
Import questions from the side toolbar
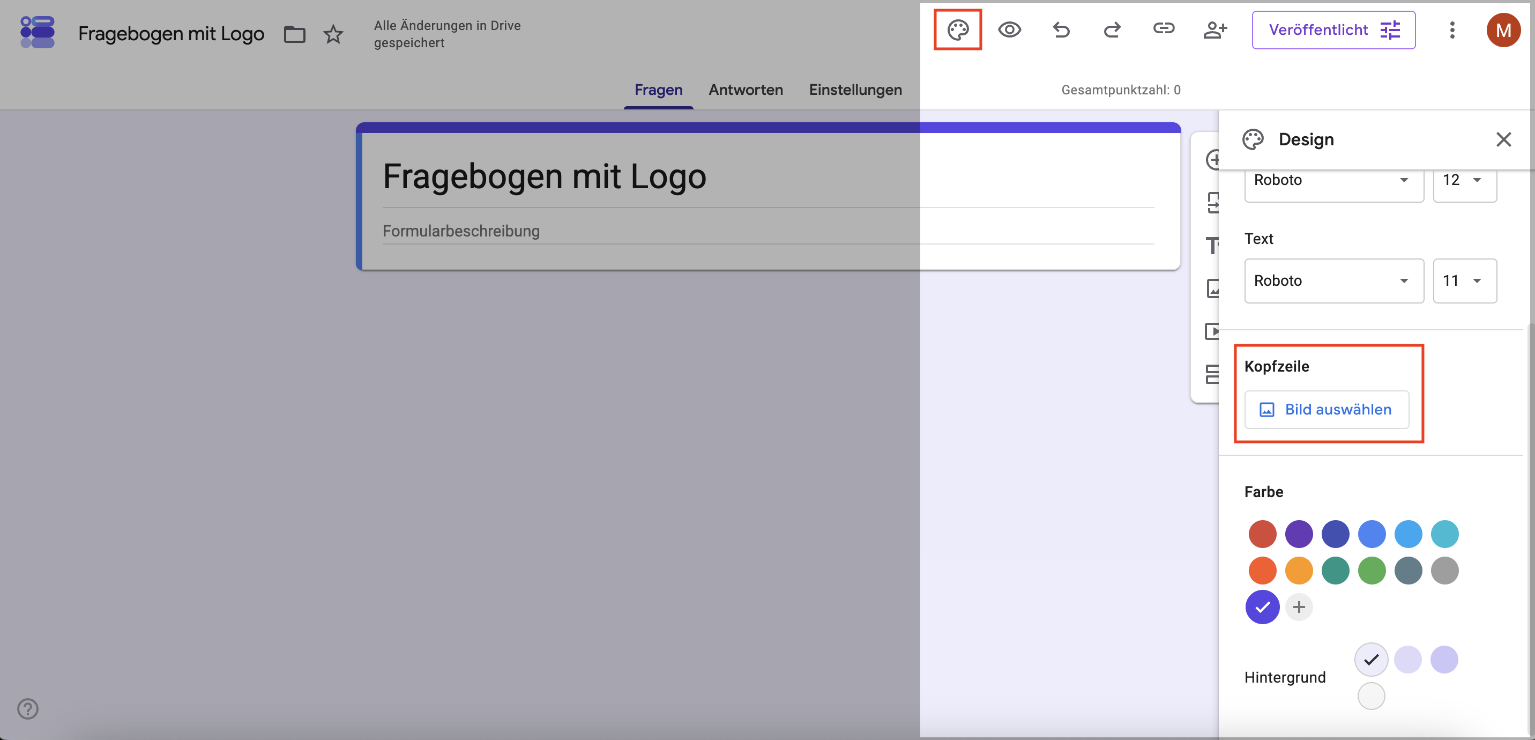pyautogui.click(x=1213, y=202)
